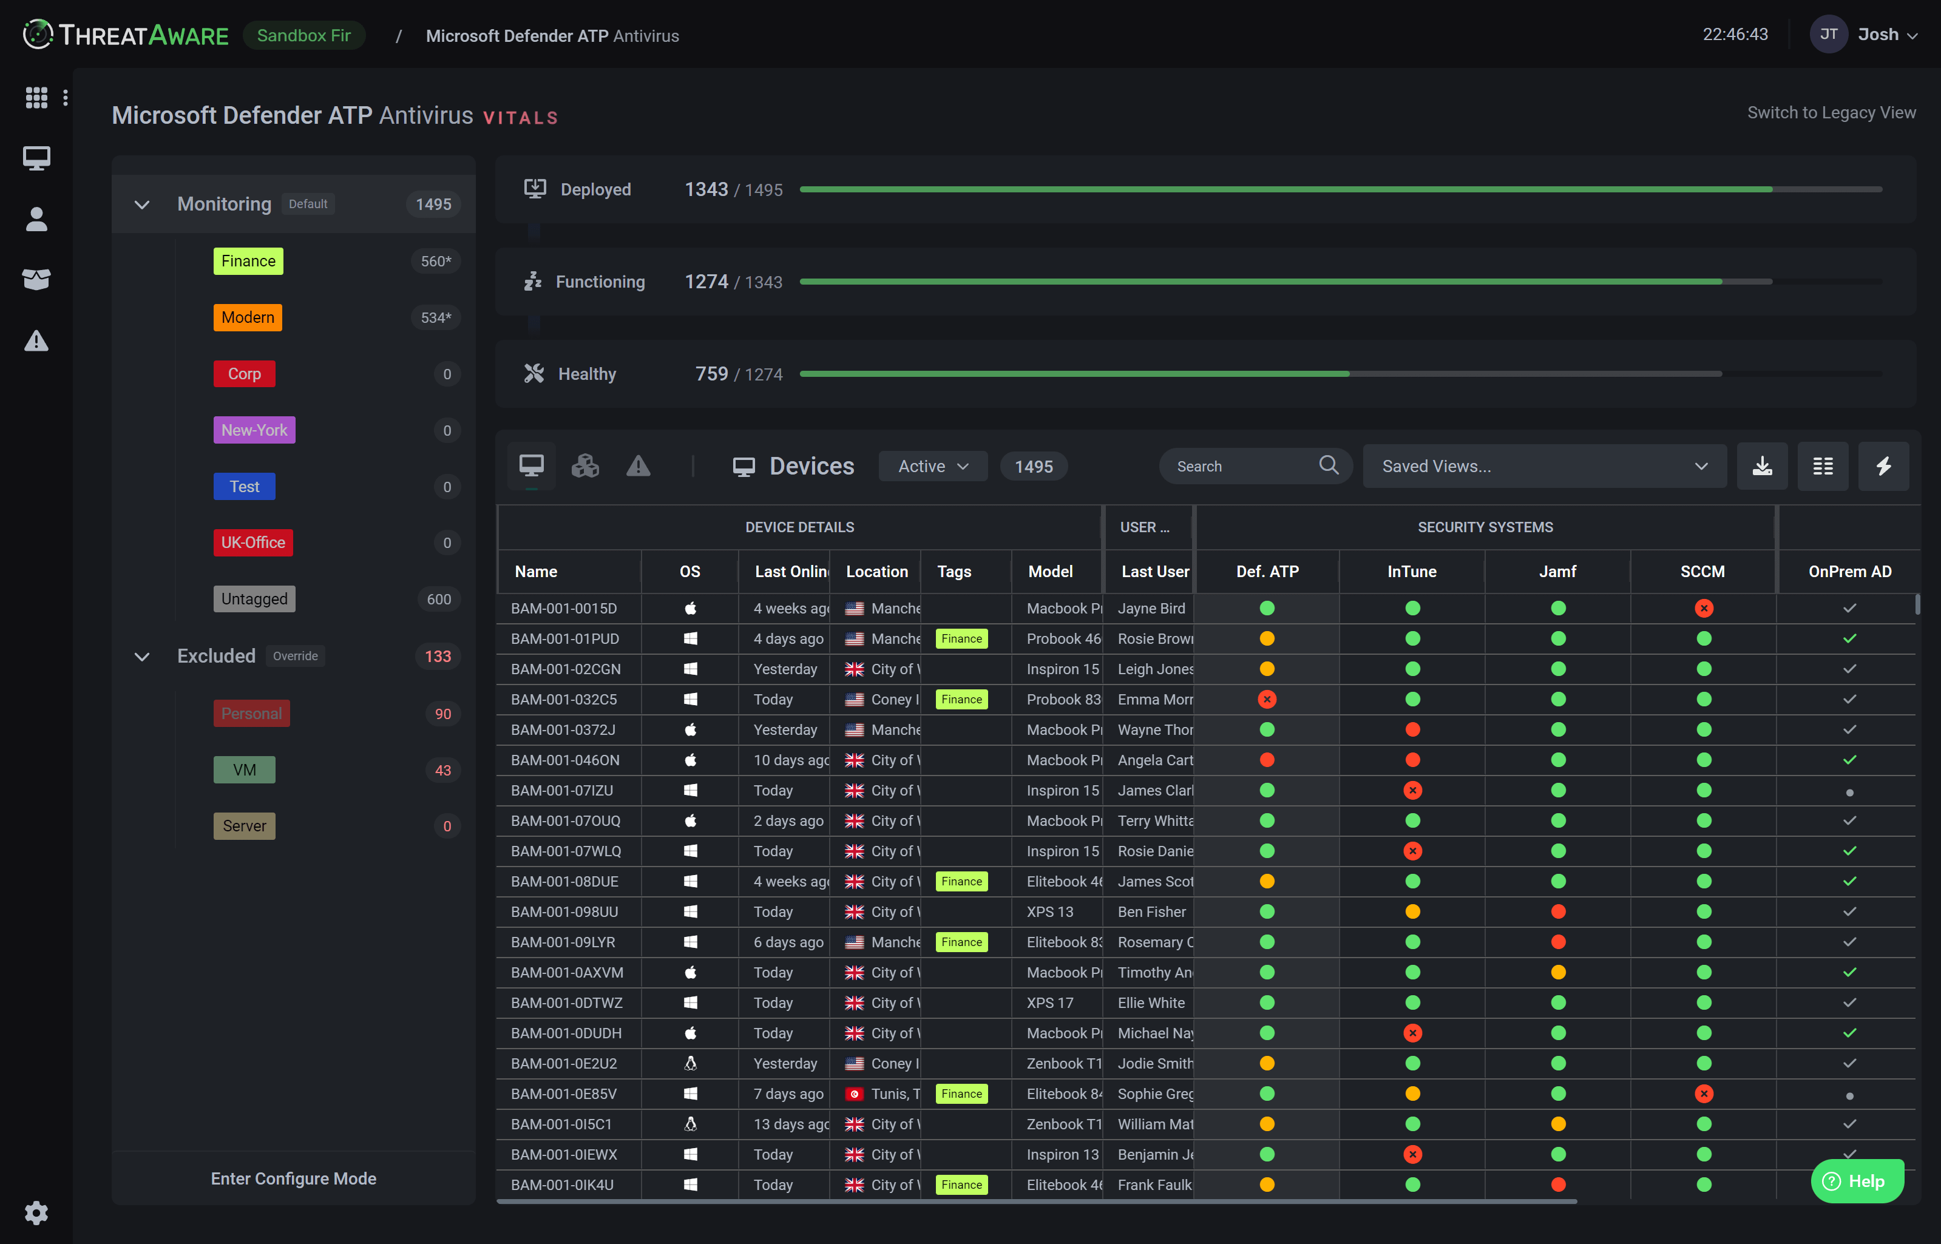
Task: Open the software box icon in sidebar
Action: (x=36, y=280)
